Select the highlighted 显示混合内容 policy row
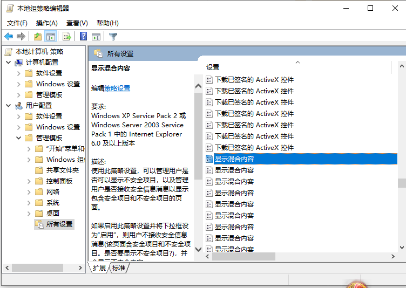This screenshot has height=288, width=406. 234,159
